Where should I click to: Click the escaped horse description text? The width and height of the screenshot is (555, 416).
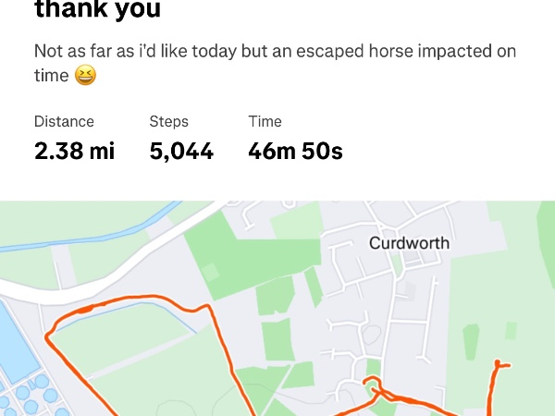[274, 52]
